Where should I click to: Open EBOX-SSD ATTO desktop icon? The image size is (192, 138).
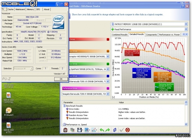pos(9,128)
